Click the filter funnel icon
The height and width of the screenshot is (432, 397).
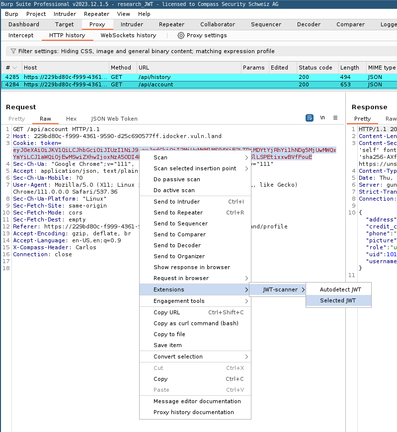pos(13,51)
